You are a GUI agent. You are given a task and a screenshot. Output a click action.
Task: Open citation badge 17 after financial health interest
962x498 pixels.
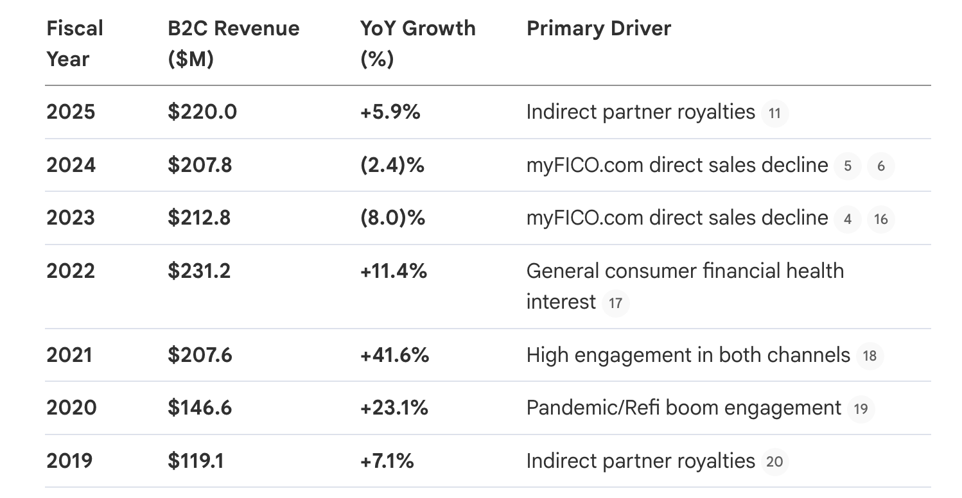(x=615, y=303)
